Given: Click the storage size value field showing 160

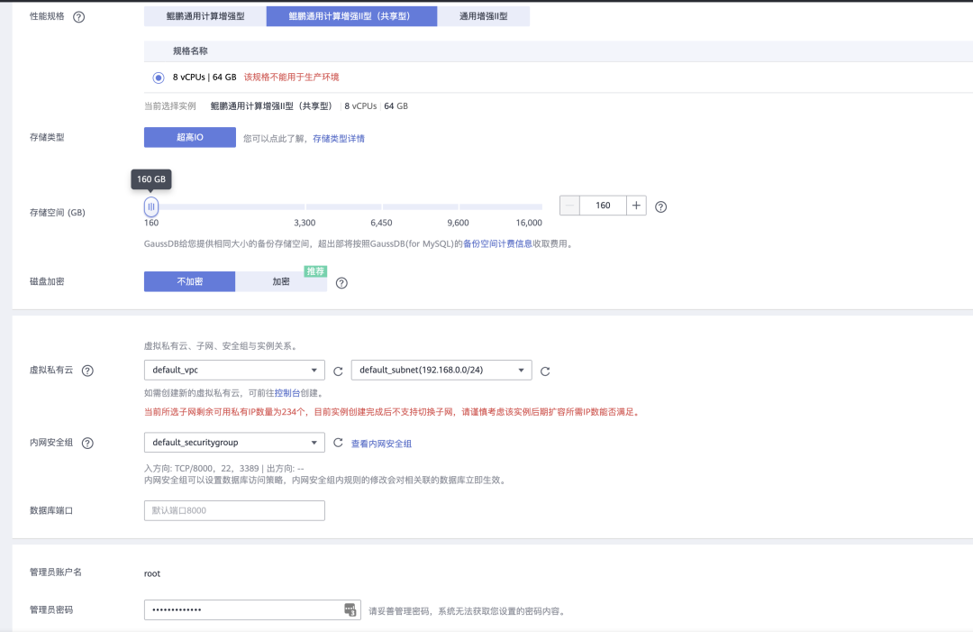Looking at the screenshot, I should coord(603,206).
